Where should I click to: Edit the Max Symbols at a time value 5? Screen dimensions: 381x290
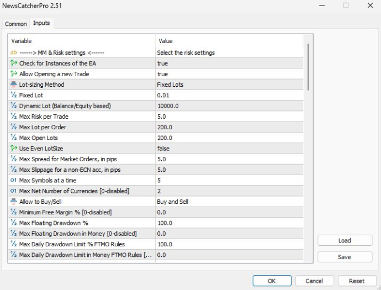pos(229,180)
